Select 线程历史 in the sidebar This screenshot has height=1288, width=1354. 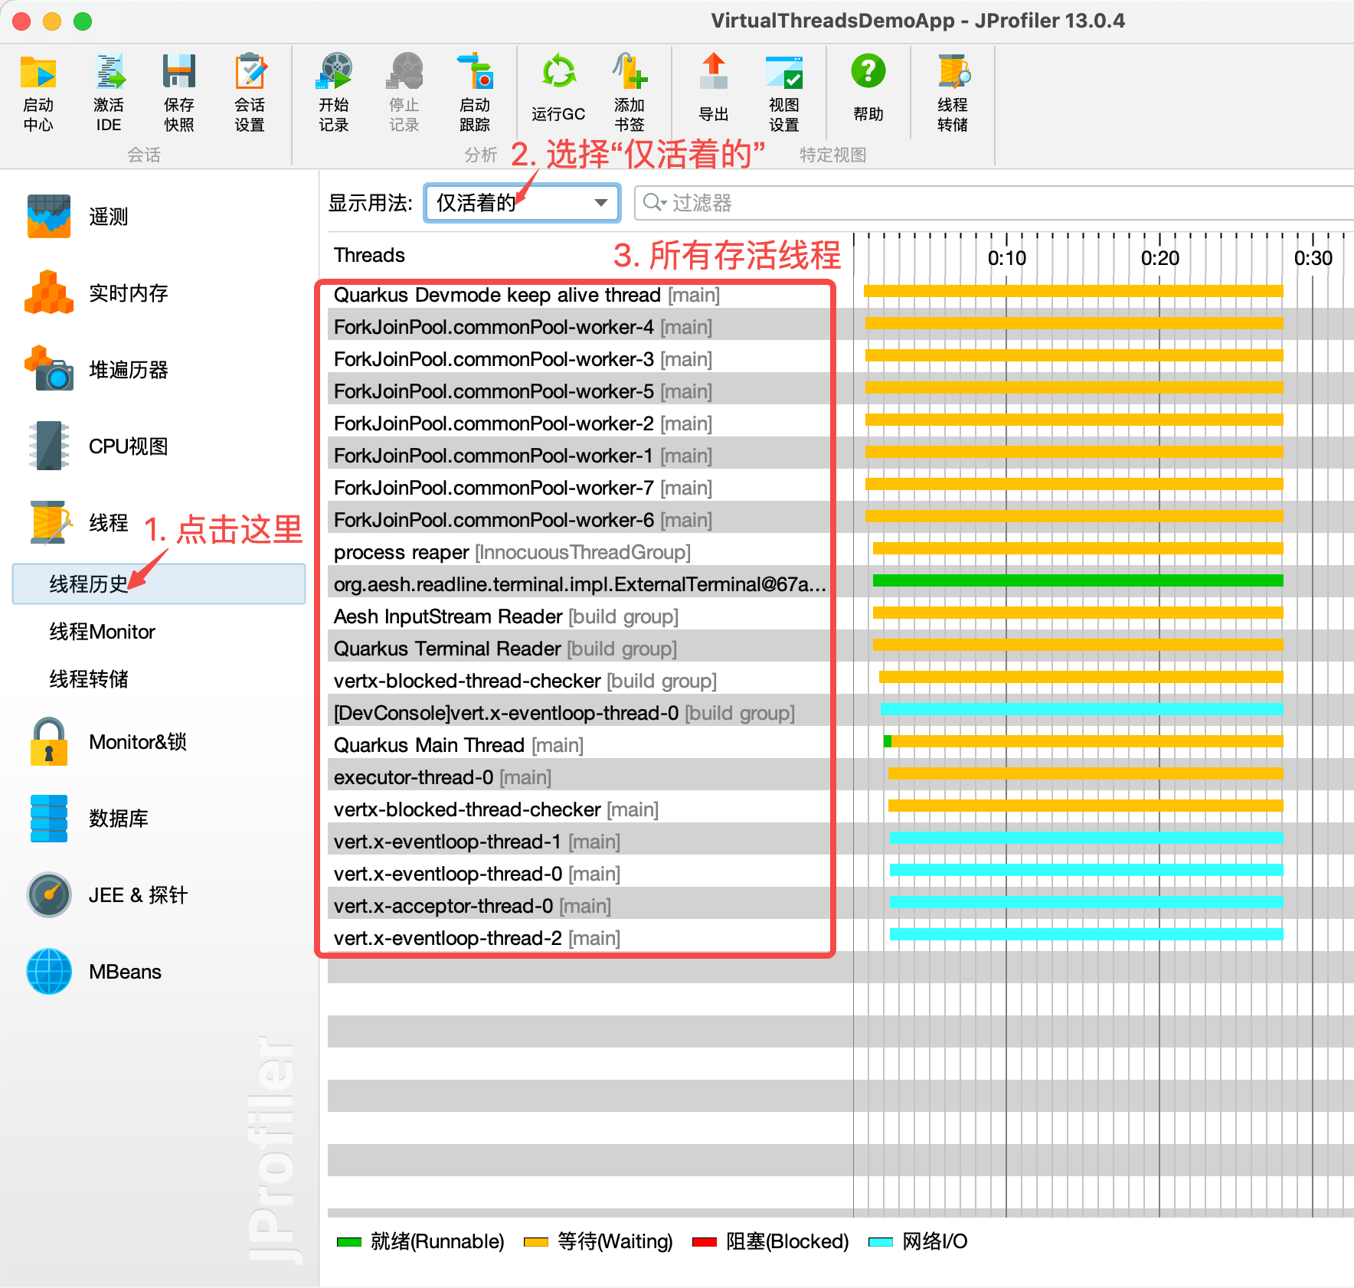[159, 584]
